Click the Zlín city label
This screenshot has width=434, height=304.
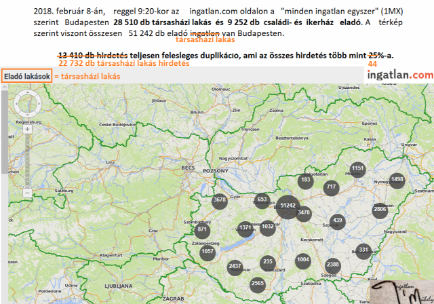coord(236,110)
